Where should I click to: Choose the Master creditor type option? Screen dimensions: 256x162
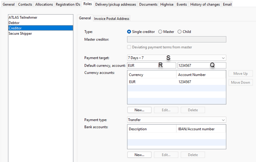pos(160,32)
